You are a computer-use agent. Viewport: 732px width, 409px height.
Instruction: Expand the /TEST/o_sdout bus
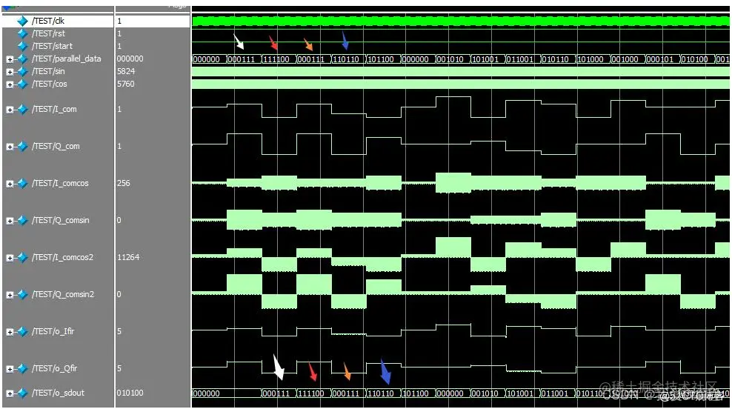click(10, 393)
